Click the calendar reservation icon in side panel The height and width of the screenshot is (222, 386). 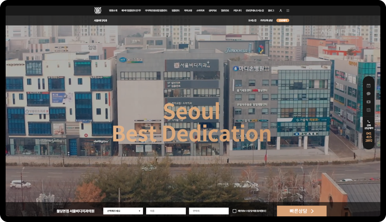(369, 86)
